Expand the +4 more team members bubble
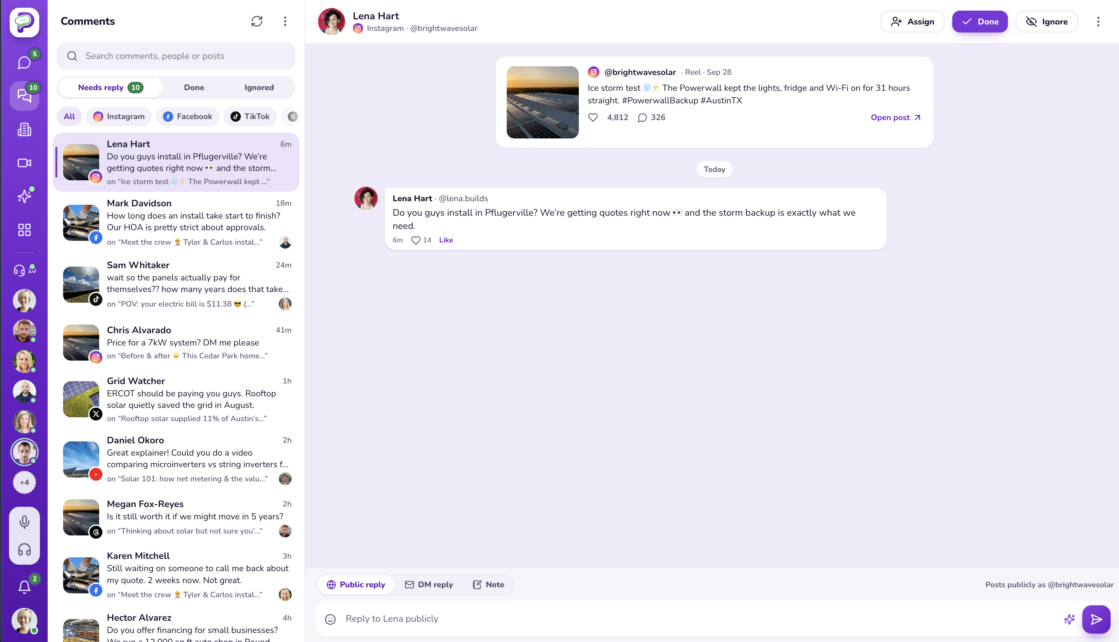 tap(24, 482)
